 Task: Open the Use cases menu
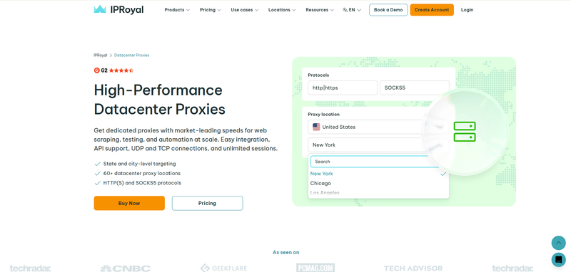[x=244, y=10]
